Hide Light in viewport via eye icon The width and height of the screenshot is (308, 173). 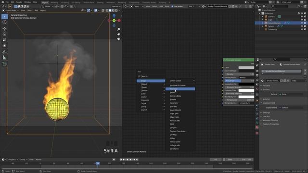point(302,20)
